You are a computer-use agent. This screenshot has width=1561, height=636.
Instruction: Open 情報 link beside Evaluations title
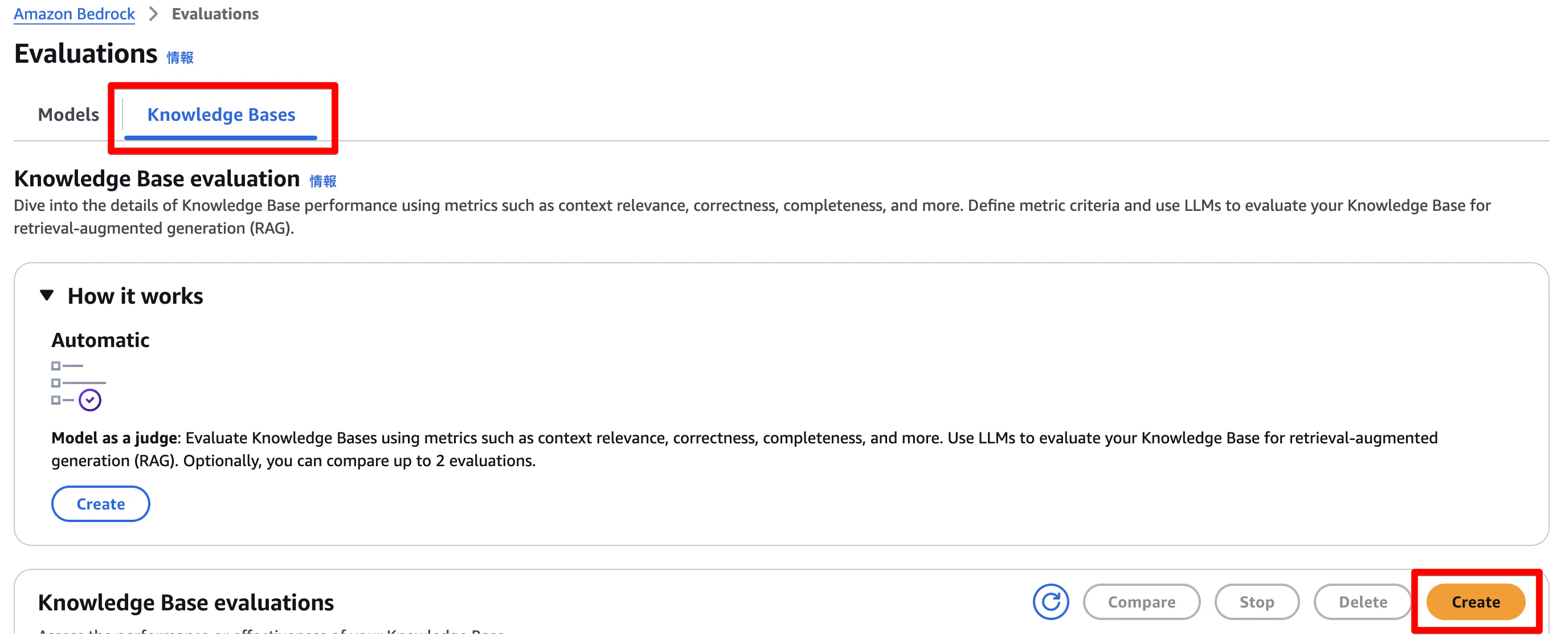(x=180, y=58)
